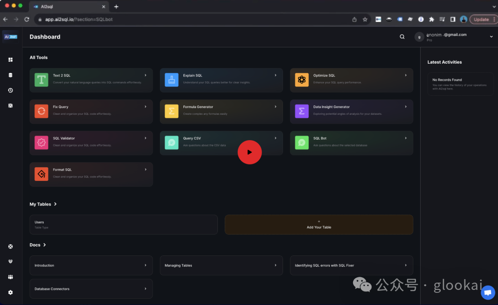Play the video with red play button

[249, 152]
